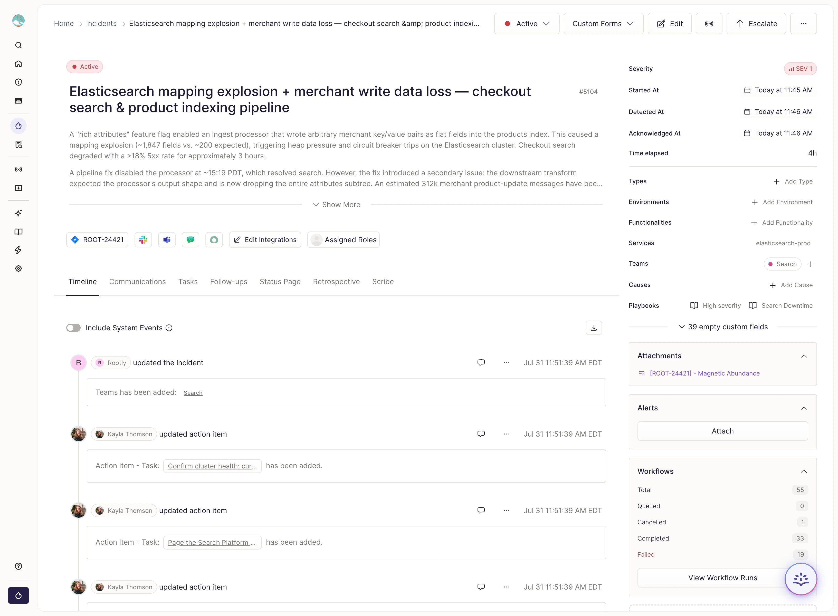
Task: Toggle Include System Events switch
Action: [73, 328]
